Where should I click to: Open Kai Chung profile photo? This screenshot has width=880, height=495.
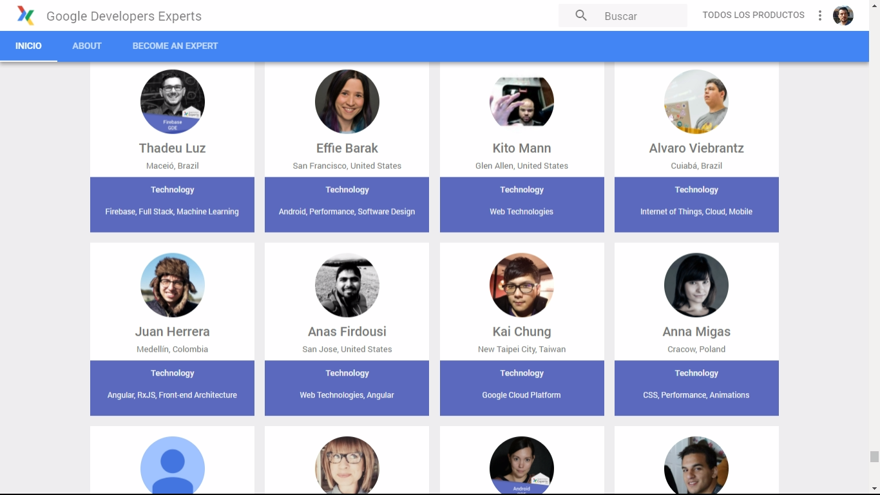pyautogui.click(x=522, y=285)
